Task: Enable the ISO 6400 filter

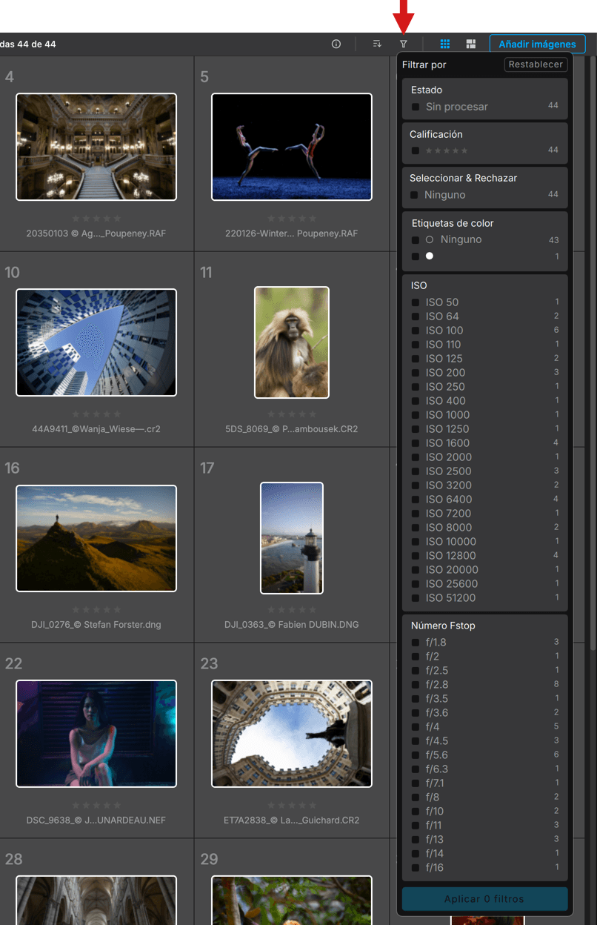Action: point(416,500)
